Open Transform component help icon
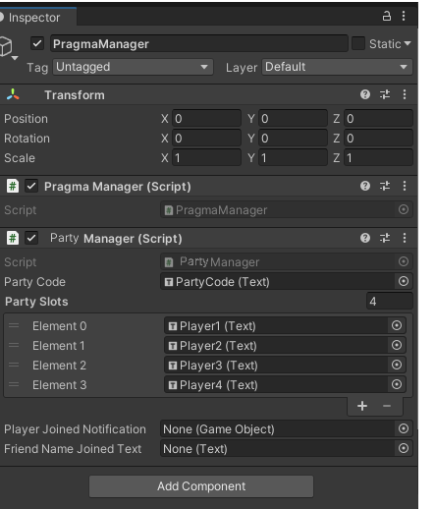Viewport: 435px width, 509px height. pyautogui.click(x=365, y=94)
